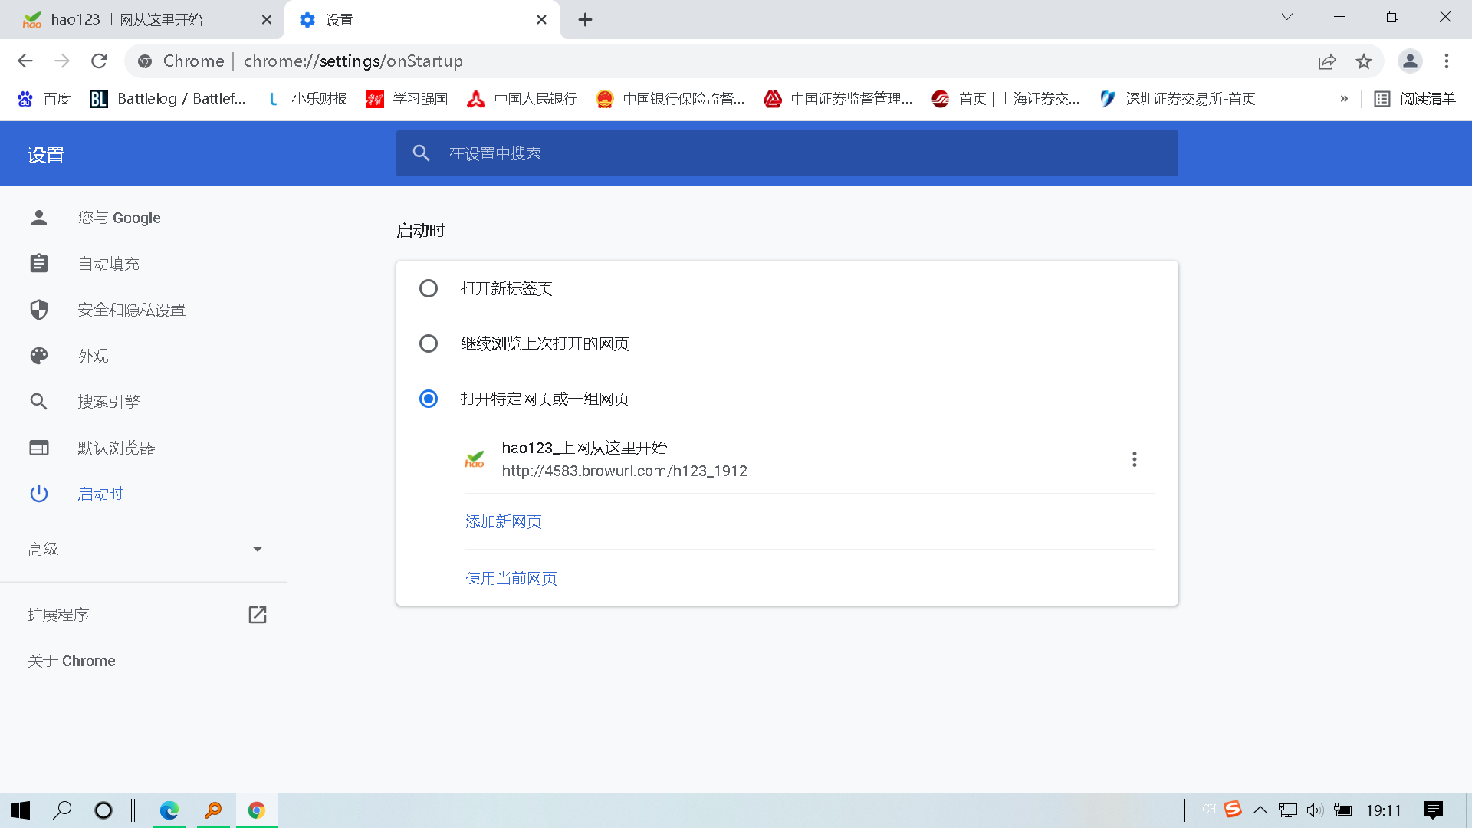Open the 学习强国 bookmark
The image size is (1472, 828).
point(407,99)
